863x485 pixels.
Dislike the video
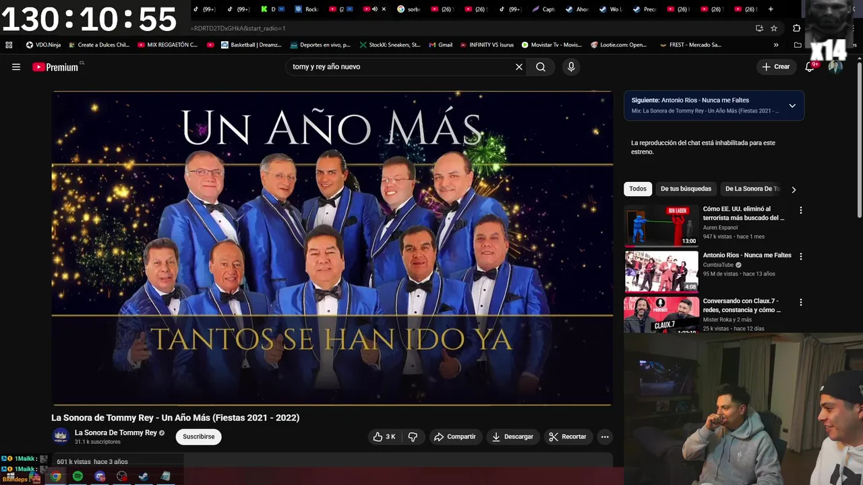click(413, 437)
